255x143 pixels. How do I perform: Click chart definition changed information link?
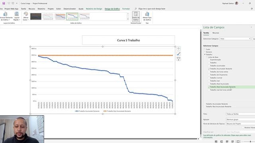[227, 136]
